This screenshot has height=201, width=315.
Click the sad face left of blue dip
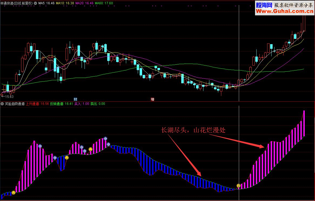55,158
